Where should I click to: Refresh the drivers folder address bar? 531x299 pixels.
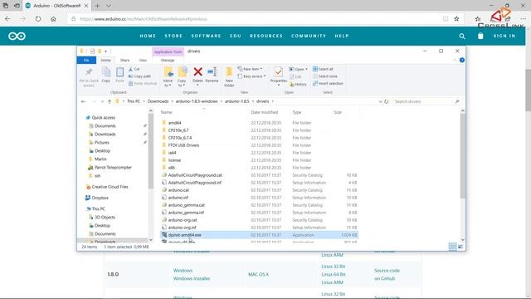(x=386, y=101)
